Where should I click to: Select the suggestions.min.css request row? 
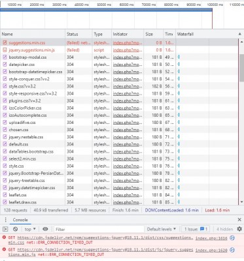tap(119, 42)
